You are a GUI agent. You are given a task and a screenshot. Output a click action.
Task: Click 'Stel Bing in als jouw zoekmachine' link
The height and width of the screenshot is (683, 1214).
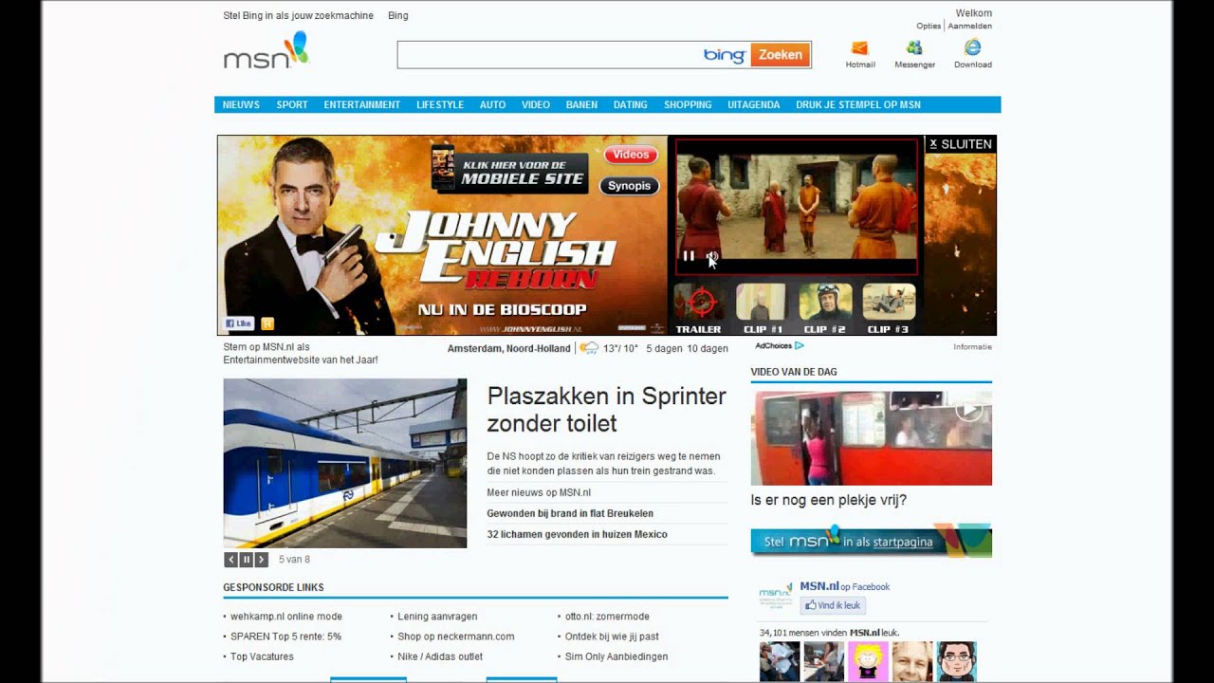click(x=298, y=16)
